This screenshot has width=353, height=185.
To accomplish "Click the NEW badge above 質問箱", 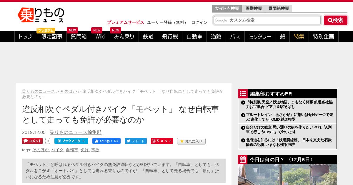I will (x=72, y=30).
